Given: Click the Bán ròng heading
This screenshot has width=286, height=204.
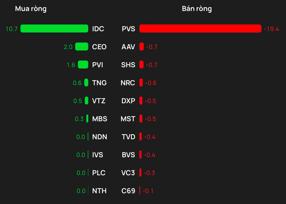Looking at the screenshot, I should tap(197, 9).
